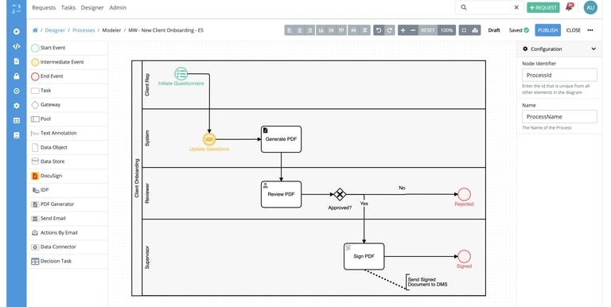Screen dimensions: 611x307
Task: Select the Send Email palette item
Action: tap(68, 218)
